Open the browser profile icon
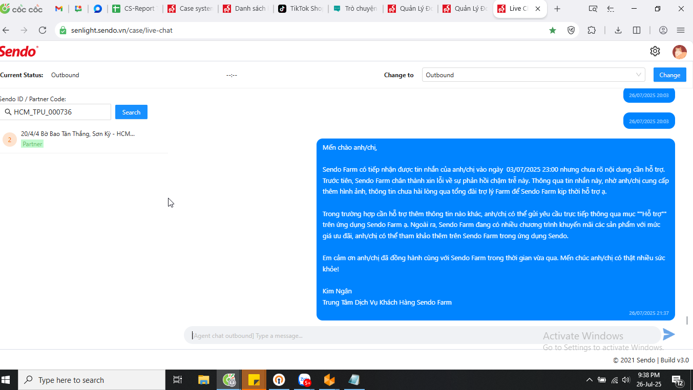 click(663, 30)
